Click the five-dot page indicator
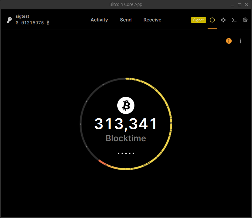The width and height of the screenshot is (252, 218). point(126,153)
